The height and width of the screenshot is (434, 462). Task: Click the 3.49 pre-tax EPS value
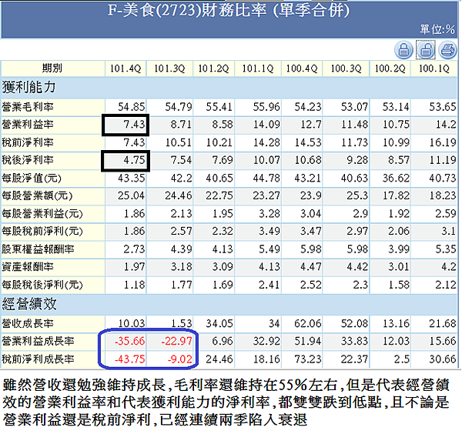(269, 232)
